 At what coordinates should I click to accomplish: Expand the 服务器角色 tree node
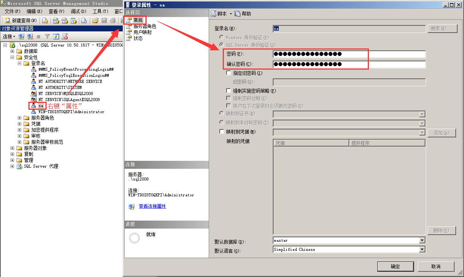point(20,118)
